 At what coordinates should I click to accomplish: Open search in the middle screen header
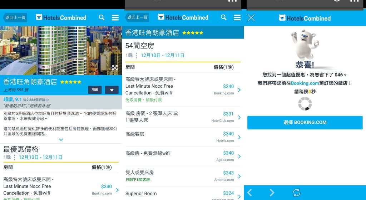tap(224, 17)
